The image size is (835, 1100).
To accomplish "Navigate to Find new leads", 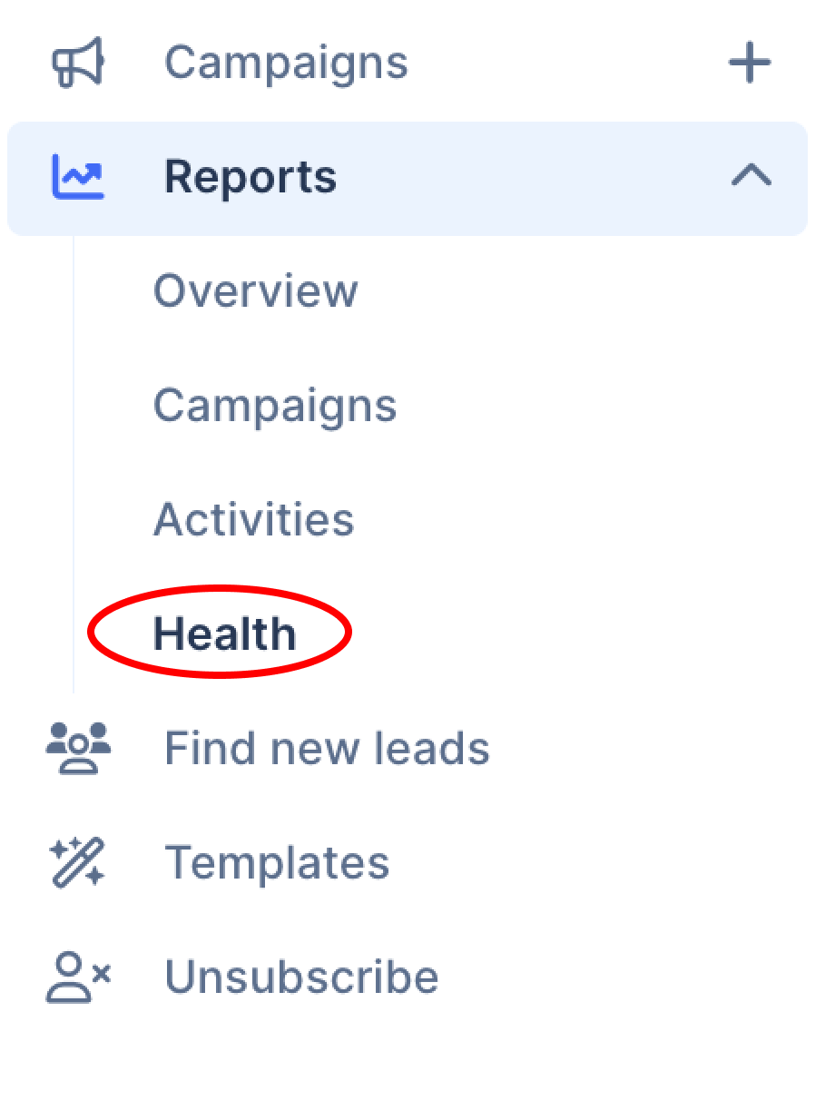I will (x=327, y=749).
